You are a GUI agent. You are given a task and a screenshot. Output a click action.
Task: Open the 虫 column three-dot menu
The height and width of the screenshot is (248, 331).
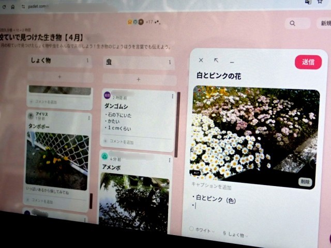click(170, 63)
